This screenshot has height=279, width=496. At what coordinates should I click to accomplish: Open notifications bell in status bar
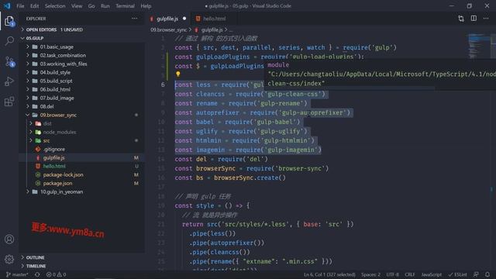pos(487,274)
